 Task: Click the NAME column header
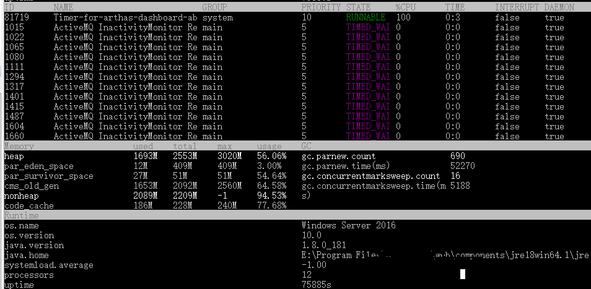63,7
